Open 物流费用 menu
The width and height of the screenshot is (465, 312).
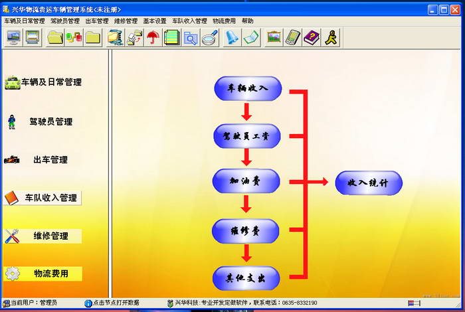point(225,21)
